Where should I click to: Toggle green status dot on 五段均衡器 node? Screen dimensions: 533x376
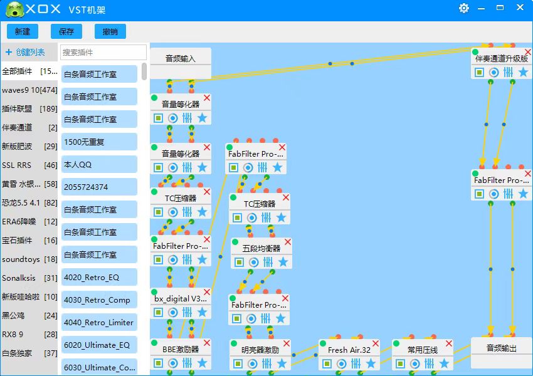(235, 242)
